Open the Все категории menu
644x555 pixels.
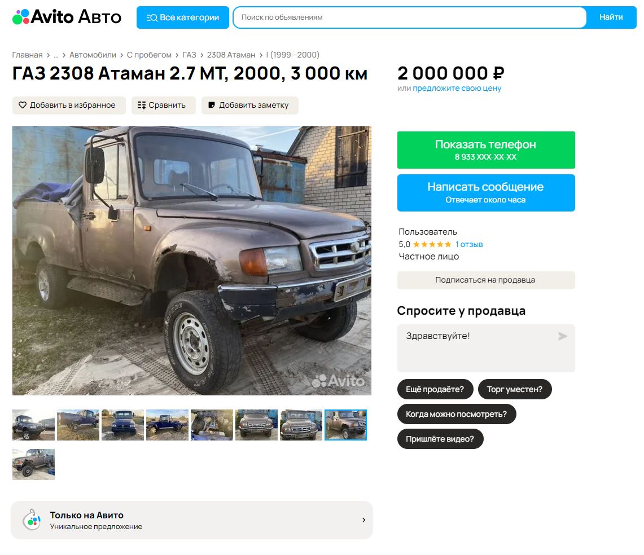click(x=183, y=17)
